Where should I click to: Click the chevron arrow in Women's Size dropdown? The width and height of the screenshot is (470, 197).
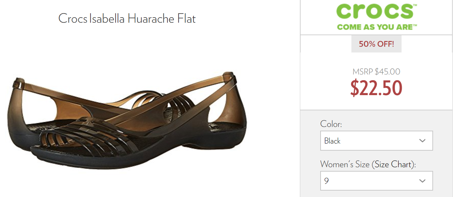(422, 181)
